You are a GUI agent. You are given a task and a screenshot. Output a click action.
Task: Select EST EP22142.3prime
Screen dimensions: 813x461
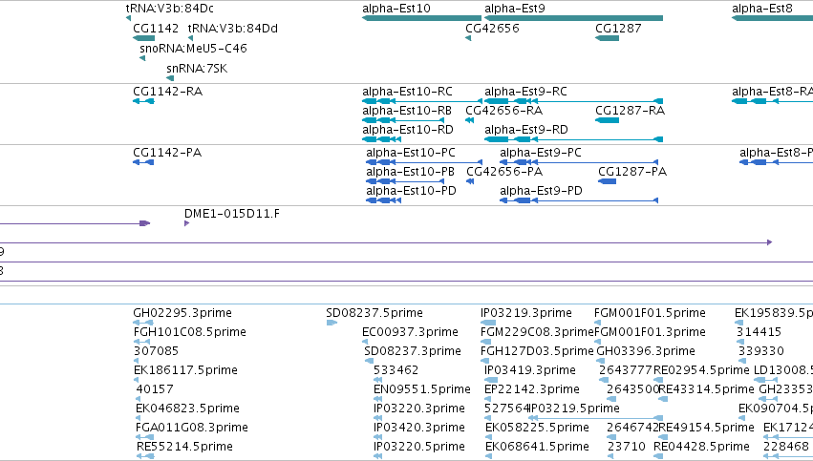point(532,389)
